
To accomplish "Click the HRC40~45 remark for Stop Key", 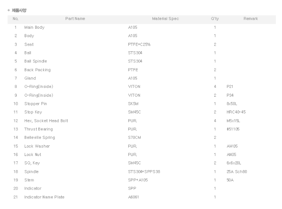I will (x=236, y=112).
